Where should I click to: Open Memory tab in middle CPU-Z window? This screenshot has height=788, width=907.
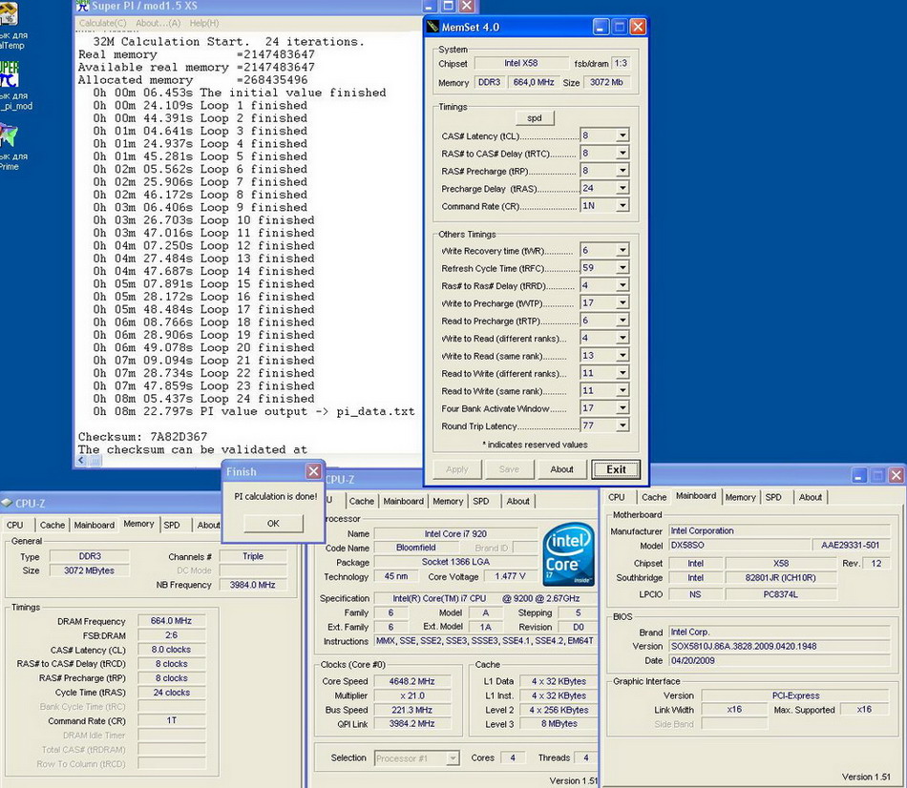tap(448, 501)
